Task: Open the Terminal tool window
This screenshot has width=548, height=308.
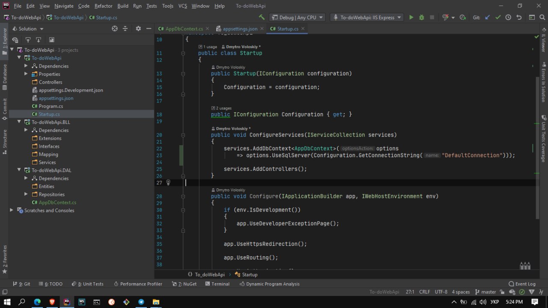Action: [217, 284]
